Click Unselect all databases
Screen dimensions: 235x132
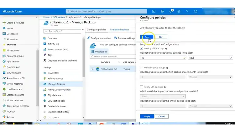99,52
